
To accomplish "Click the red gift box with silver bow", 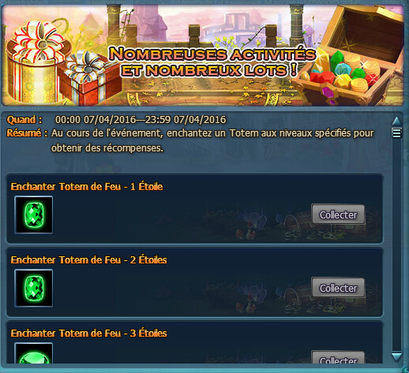I will [x=88, y=79].
